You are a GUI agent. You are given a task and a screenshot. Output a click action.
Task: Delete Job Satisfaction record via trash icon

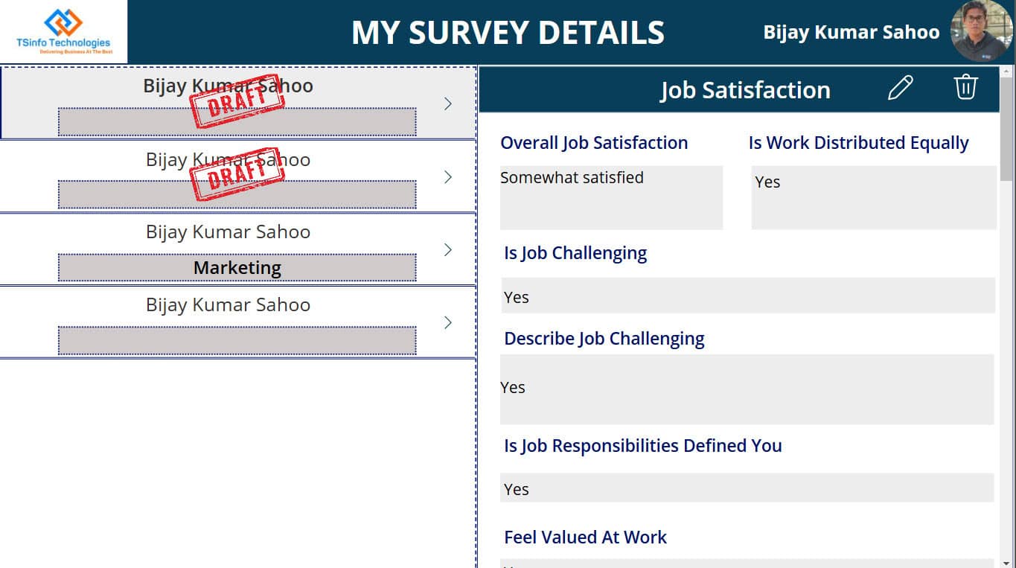[x=965, y=87]
